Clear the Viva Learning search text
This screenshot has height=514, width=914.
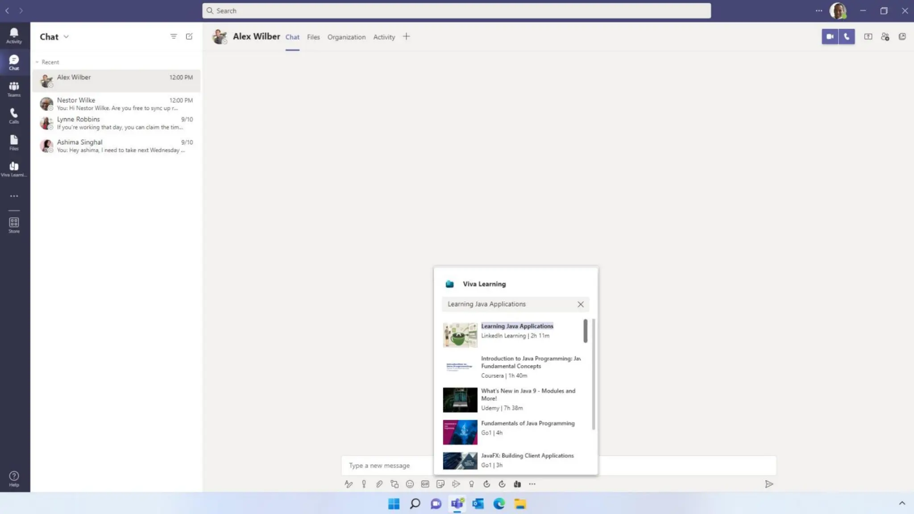click(x=580, y=304)
